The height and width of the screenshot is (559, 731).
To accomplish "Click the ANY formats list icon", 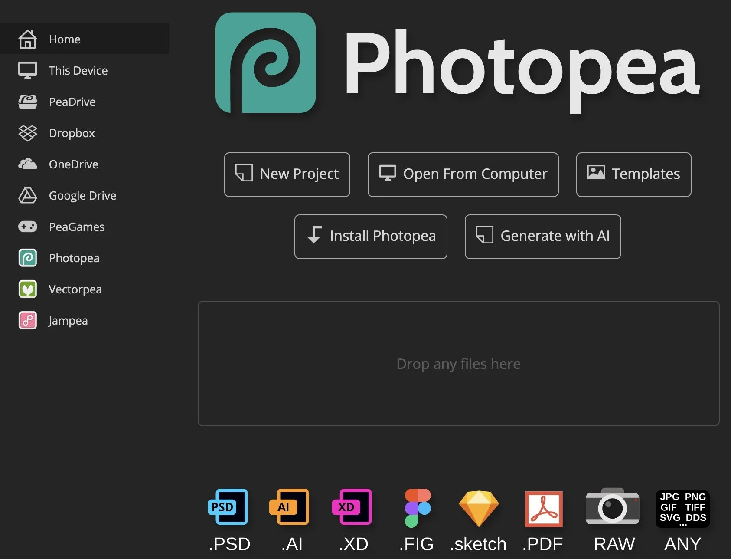I will (x=683, y=509).
